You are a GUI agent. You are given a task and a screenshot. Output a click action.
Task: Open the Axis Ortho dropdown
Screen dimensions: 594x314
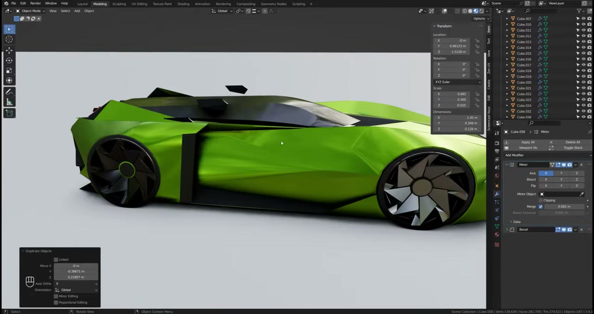(x=76, y=283)
